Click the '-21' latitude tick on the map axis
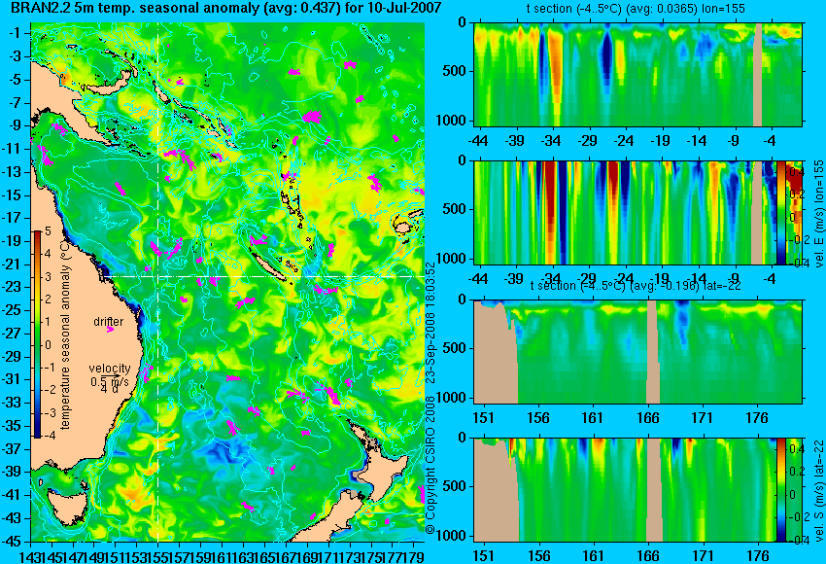 pos(12,264)
